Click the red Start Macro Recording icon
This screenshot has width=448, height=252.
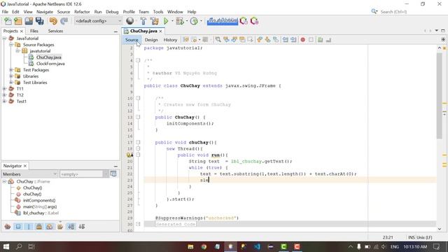(x=303, y=40)
